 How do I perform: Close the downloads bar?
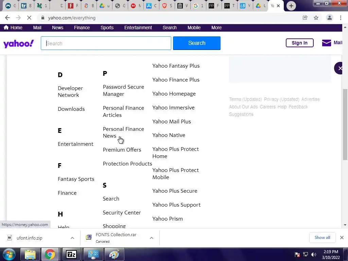[342, 238]
